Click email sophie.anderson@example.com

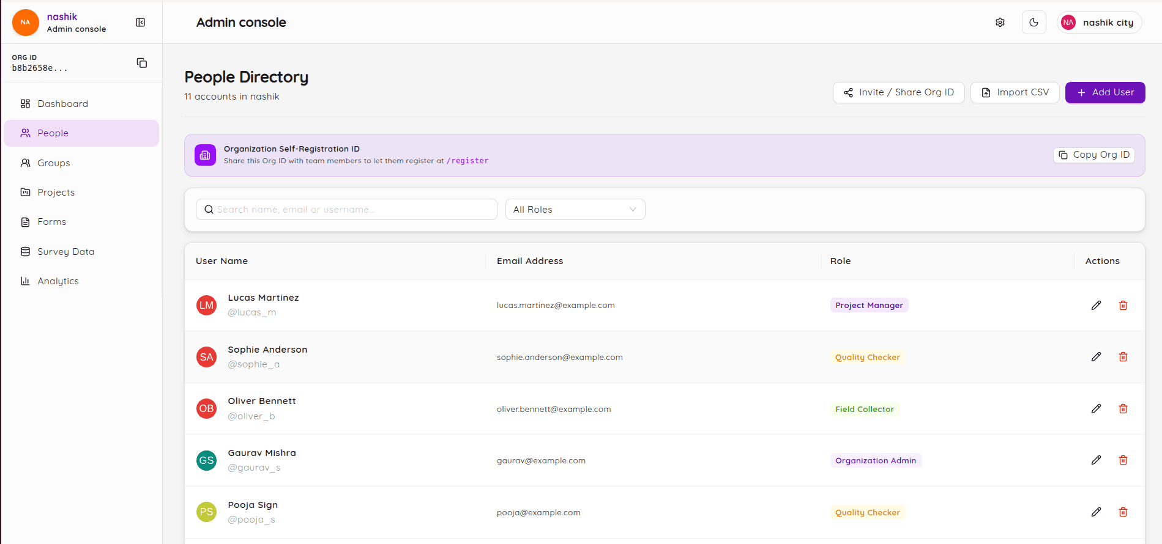560,358
